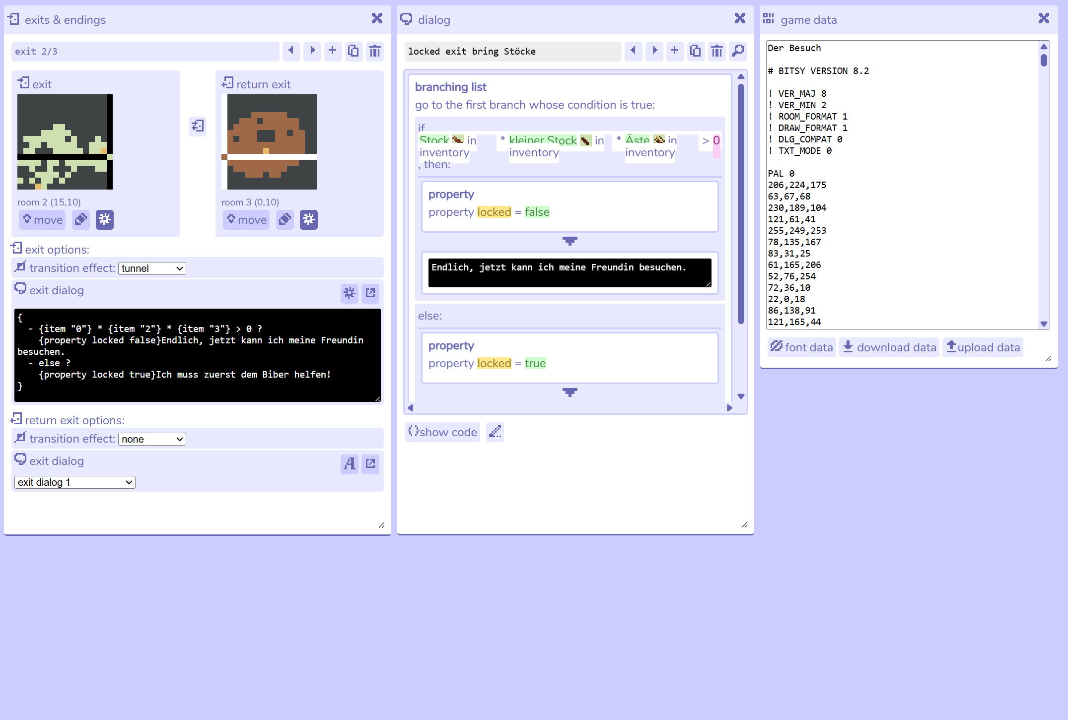Go to previous dialog

click(x=633, y=51)
